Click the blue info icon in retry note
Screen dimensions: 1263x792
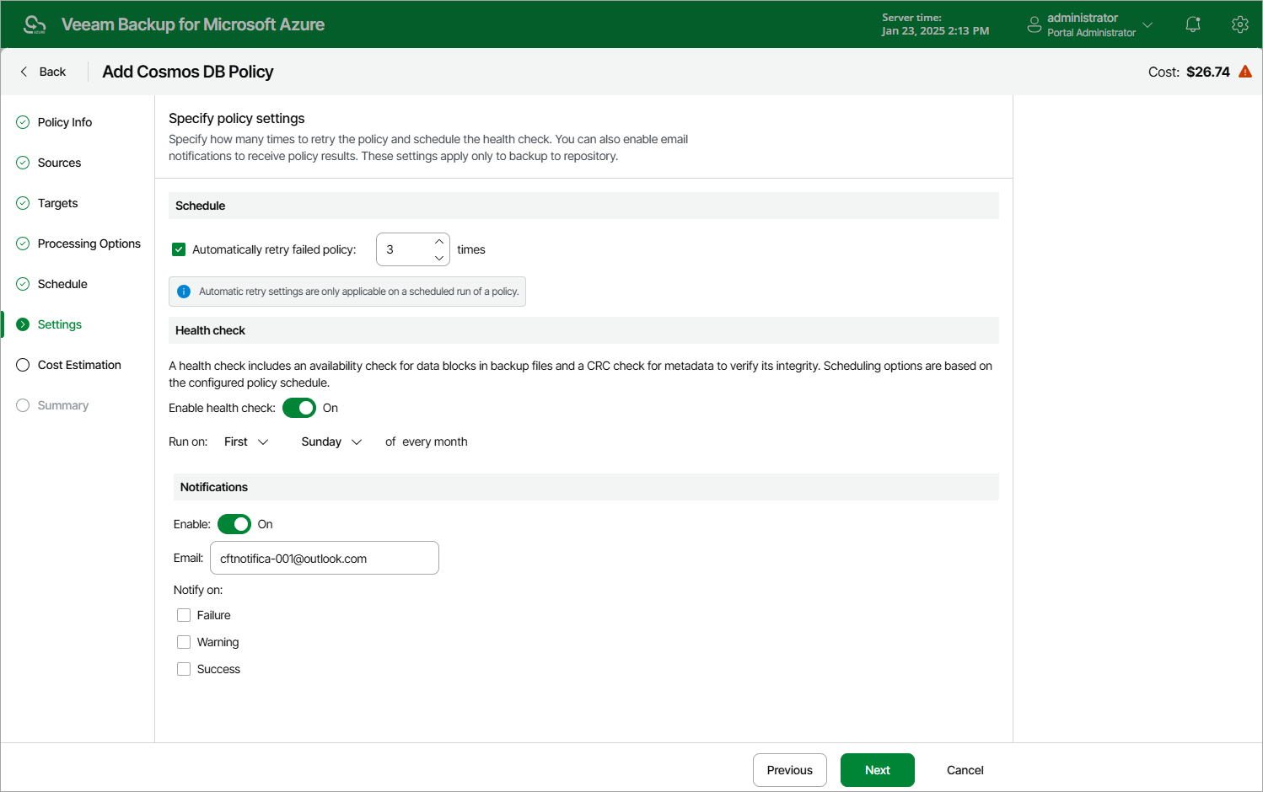tap(184, 292)
